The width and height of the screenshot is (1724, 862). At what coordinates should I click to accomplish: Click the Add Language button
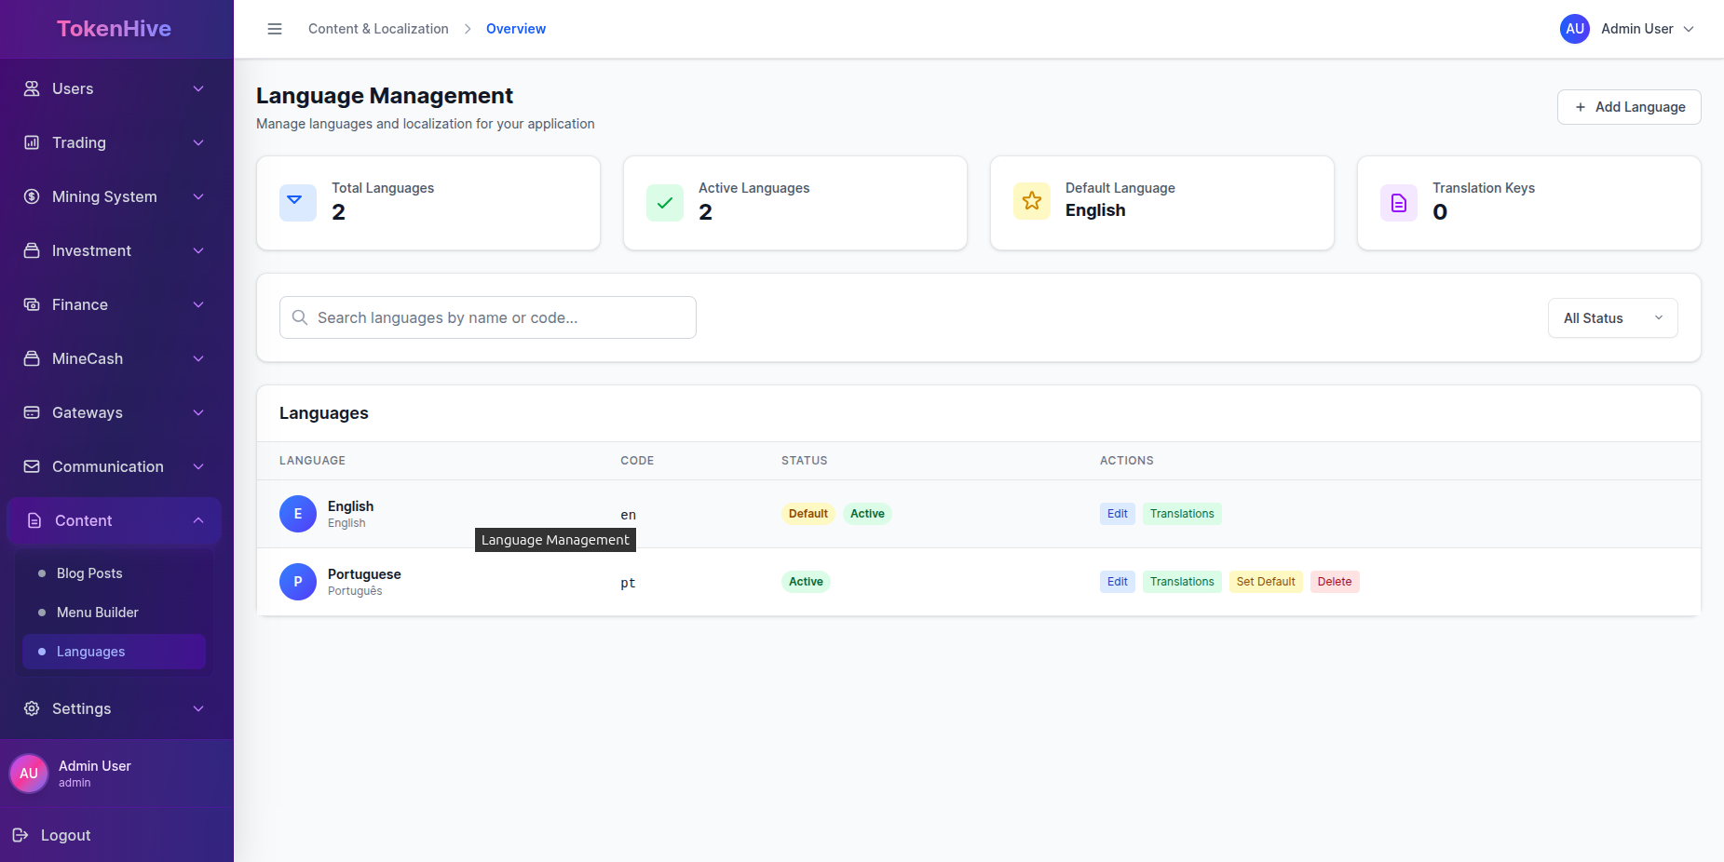click(1629, 107)
